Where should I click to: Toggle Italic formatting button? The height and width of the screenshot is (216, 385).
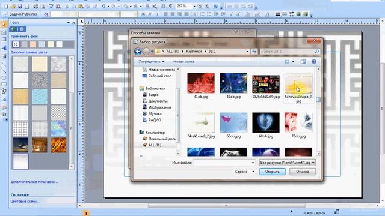click(150, 14)
